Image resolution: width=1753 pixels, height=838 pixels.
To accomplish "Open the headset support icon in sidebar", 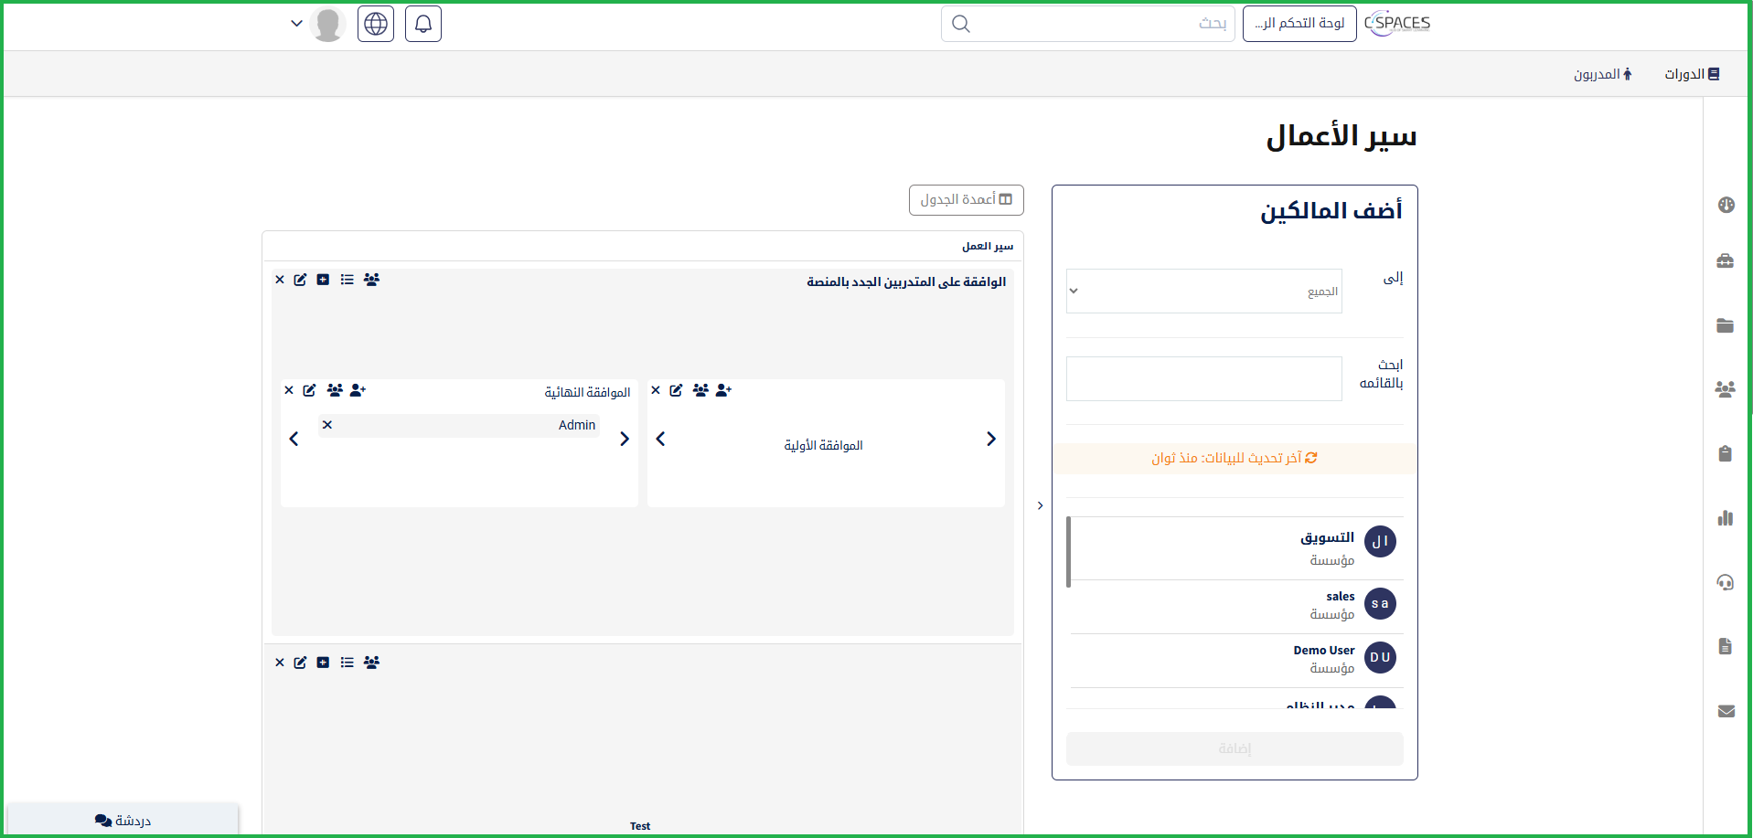I will tap(1726, 582).
